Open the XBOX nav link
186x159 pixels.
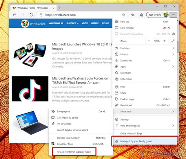(x=85, y=23)
